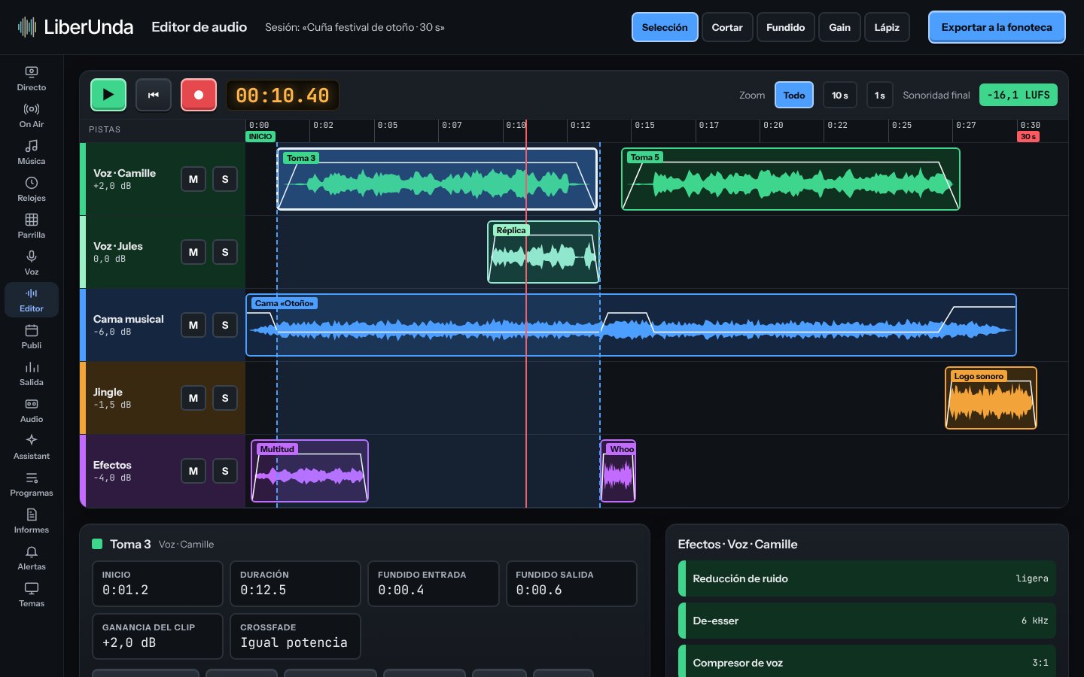Image resolution: width=1084 pixels, height=677 pixels.
Task: Switch to the Fundido tool
Action: pos(786,27)
